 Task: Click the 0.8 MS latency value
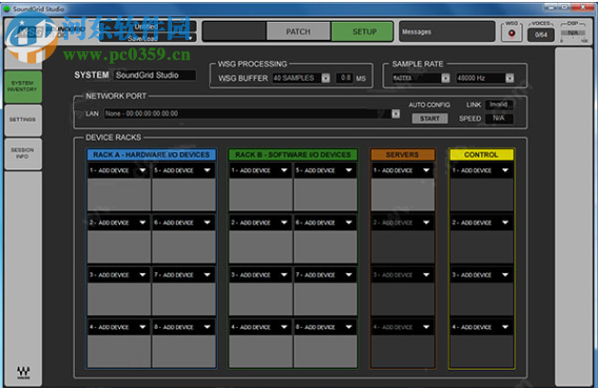coord(345,78)
